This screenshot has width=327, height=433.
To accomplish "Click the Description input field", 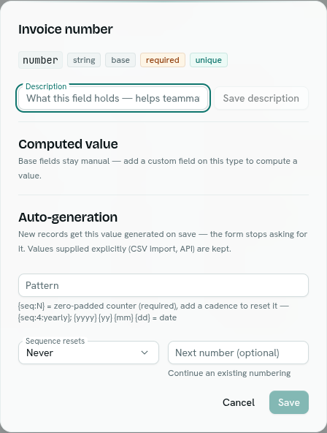I will 113,98.
